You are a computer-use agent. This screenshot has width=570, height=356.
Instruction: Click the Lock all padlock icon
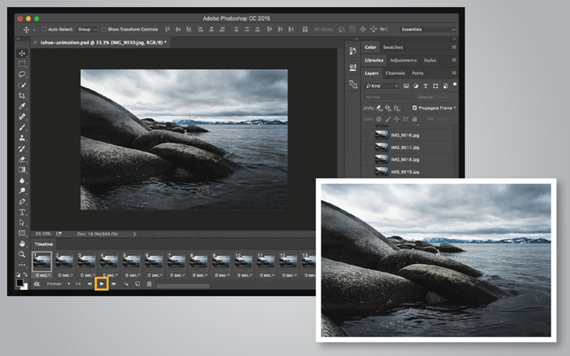click(415, 119)
